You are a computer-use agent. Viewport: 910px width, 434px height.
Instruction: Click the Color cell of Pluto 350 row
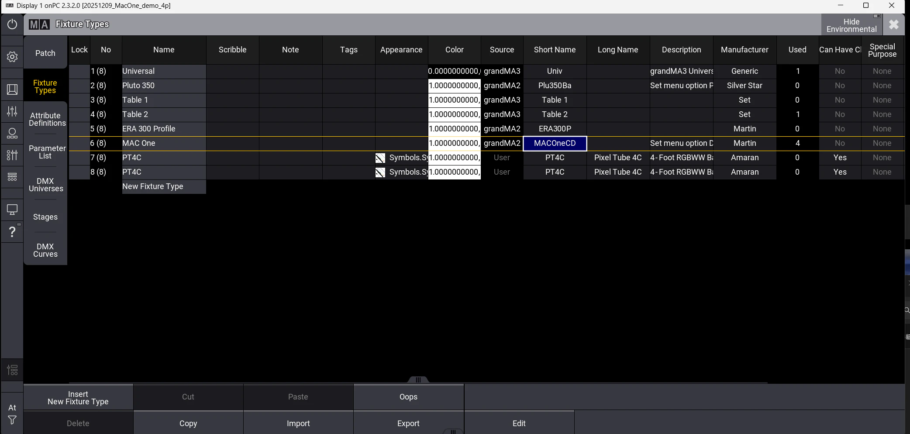(x=454, y=86)
